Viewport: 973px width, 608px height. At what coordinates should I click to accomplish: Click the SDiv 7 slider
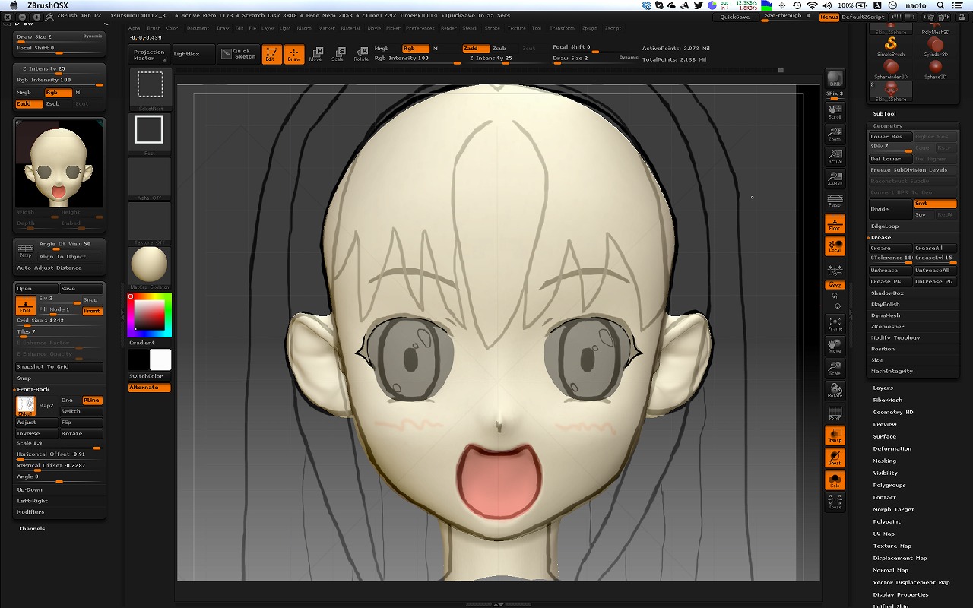coord(890,147)
